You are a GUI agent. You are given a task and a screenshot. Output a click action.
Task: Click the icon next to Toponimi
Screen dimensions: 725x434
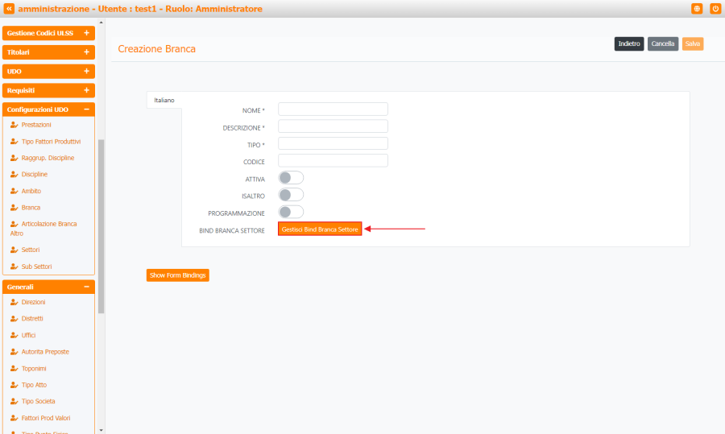[x=14, y=368]
